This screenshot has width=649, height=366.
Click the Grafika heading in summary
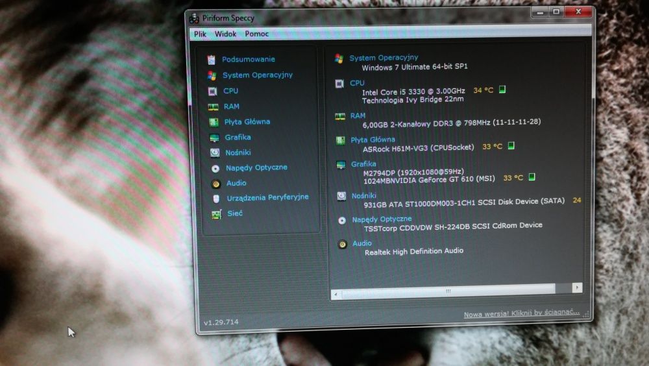point(363,164)
